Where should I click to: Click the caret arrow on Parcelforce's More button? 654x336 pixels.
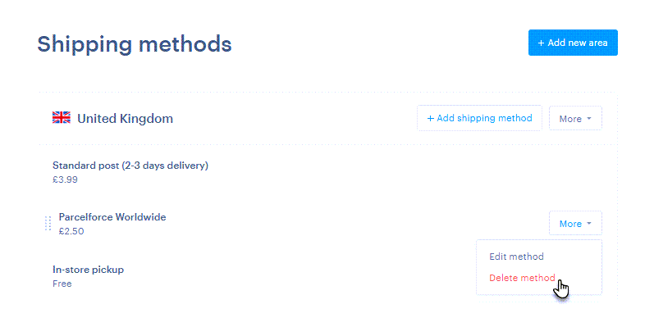click(589, 224)
